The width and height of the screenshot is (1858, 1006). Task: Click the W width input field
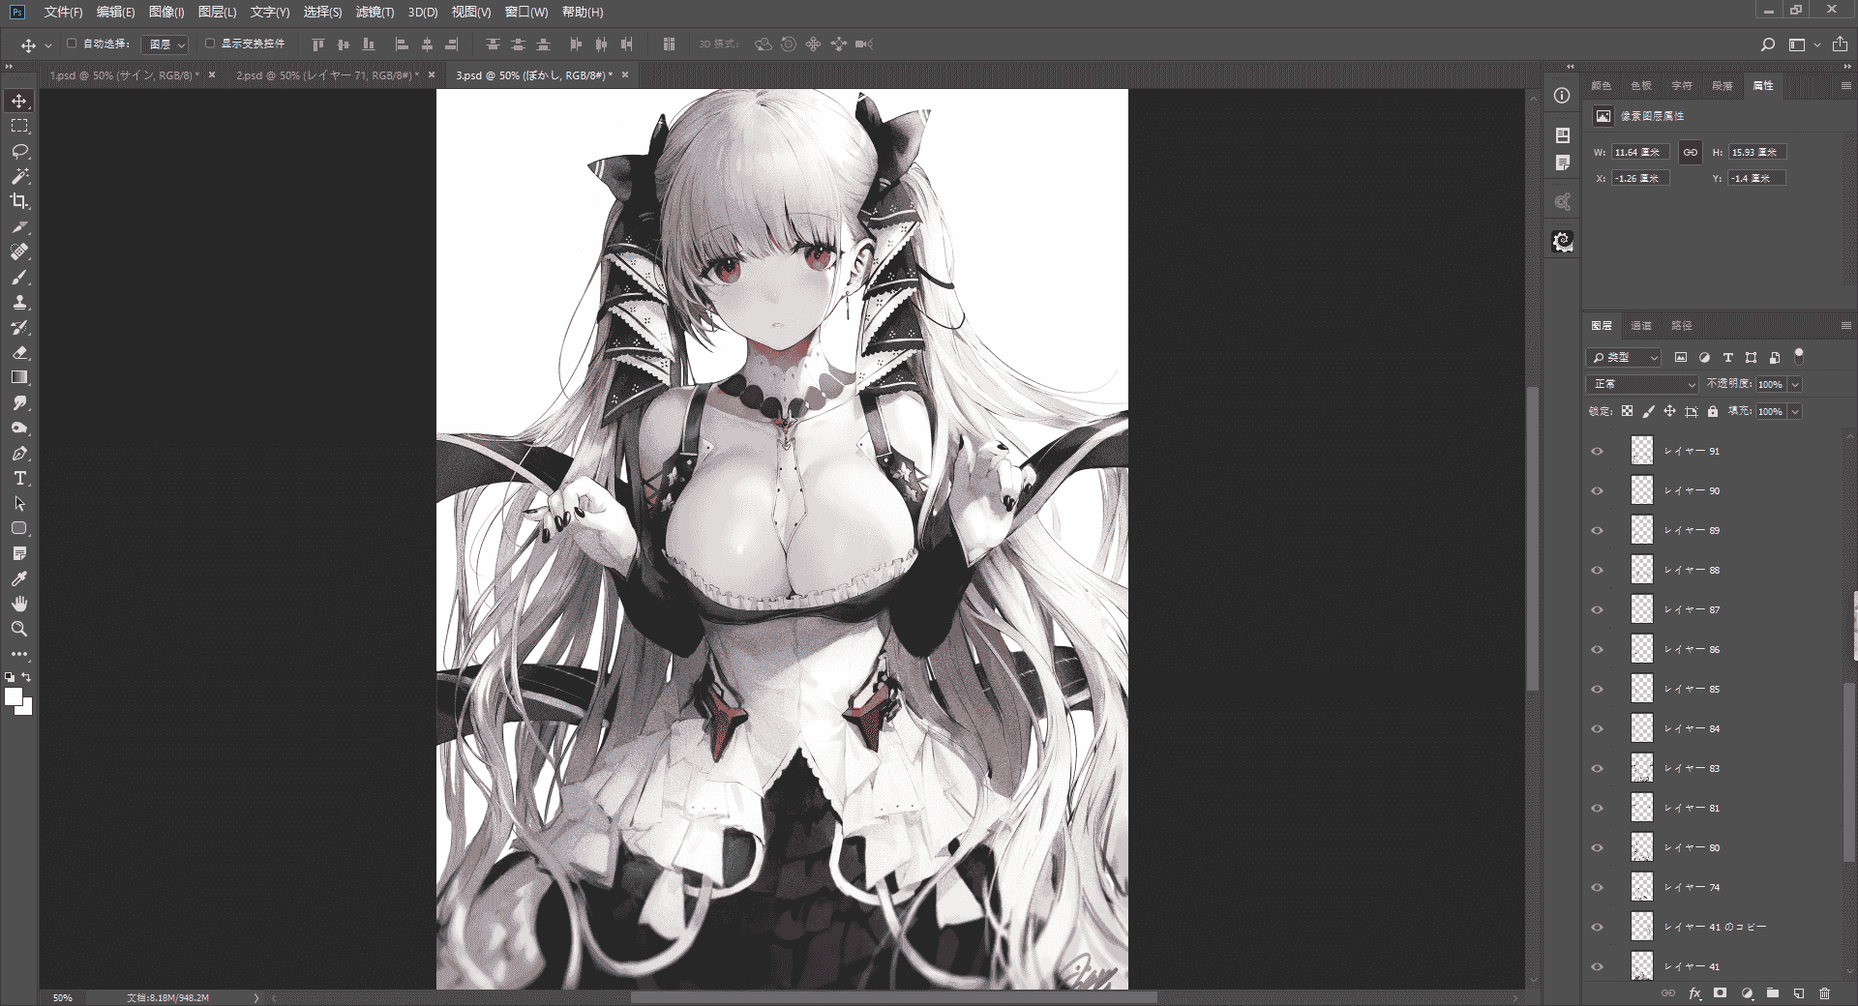click(1640, 153)
